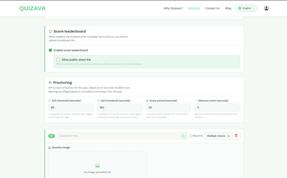The height and width of the screenshot is (178, 287).
Task: Edit the Hard threshold value 160
Action: 120,107
